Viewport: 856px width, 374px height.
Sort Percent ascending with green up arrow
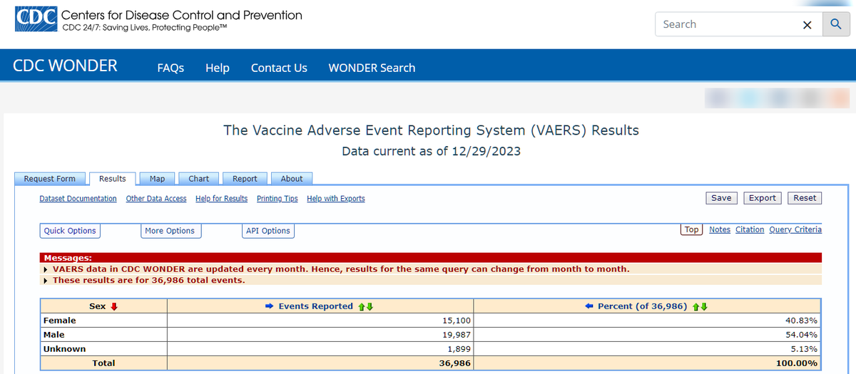(x=695, y=306)
